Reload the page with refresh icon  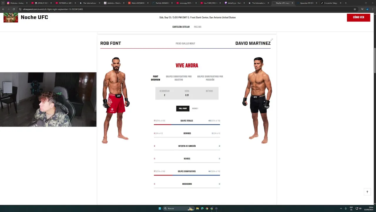click(14, 9)
